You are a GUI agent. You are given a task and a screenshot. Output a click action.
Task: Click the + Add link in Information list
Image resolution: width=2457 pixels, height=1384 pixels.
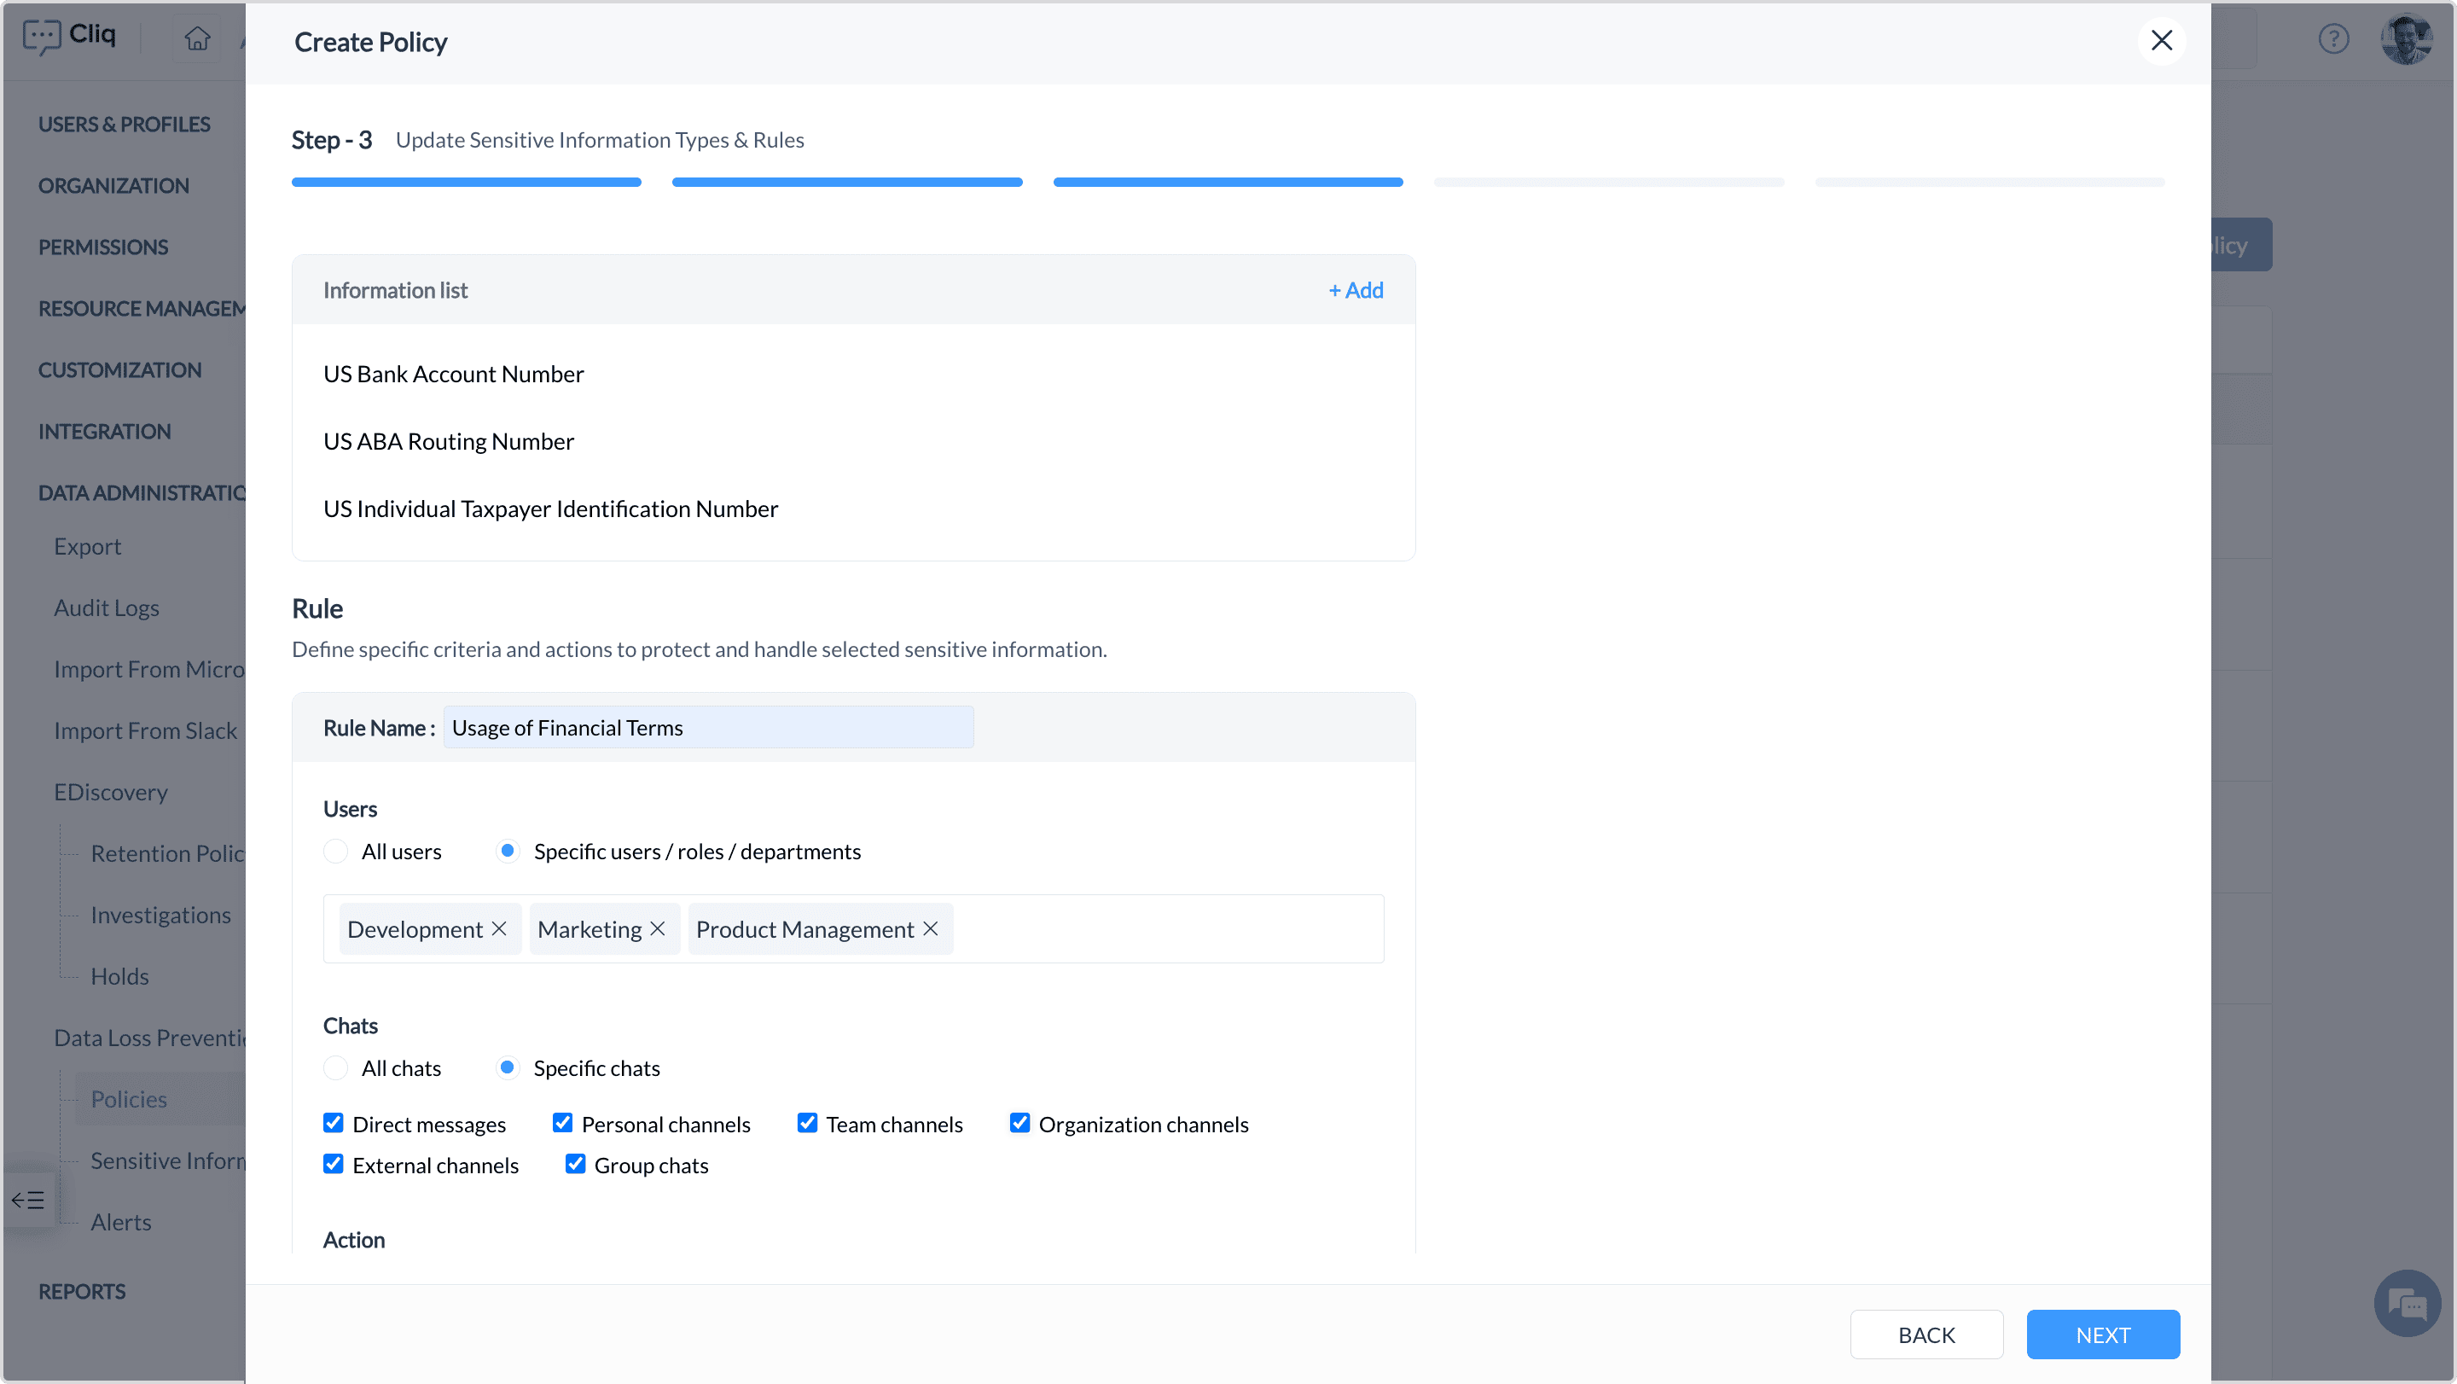[x=1356, y=290]
